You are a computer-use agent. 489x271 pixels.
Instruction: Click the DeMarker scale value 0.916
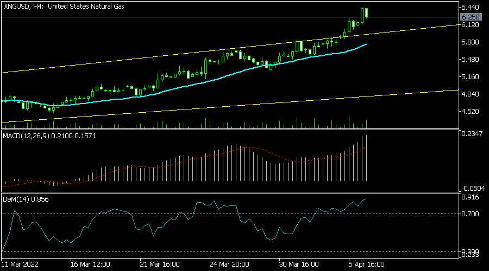470,197
